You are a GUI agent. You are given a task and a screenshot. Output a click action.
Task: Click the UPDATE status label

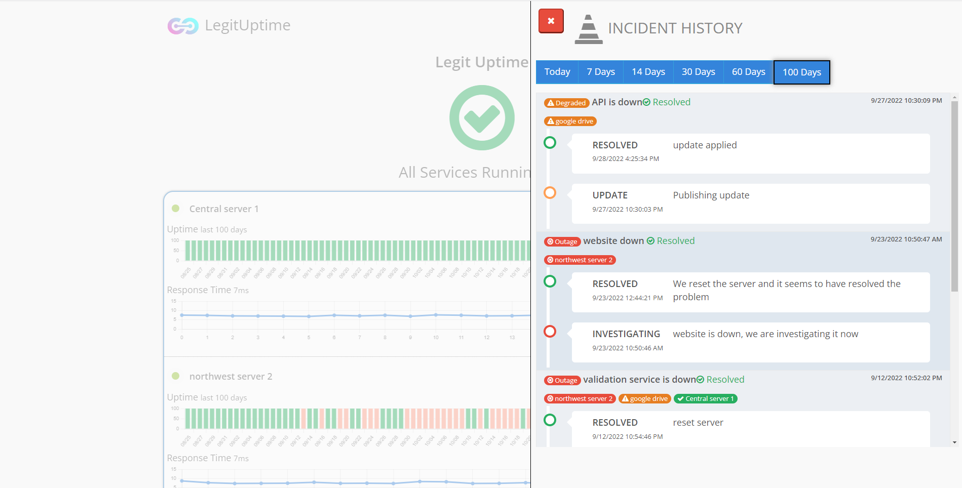[x=610, y=195]
